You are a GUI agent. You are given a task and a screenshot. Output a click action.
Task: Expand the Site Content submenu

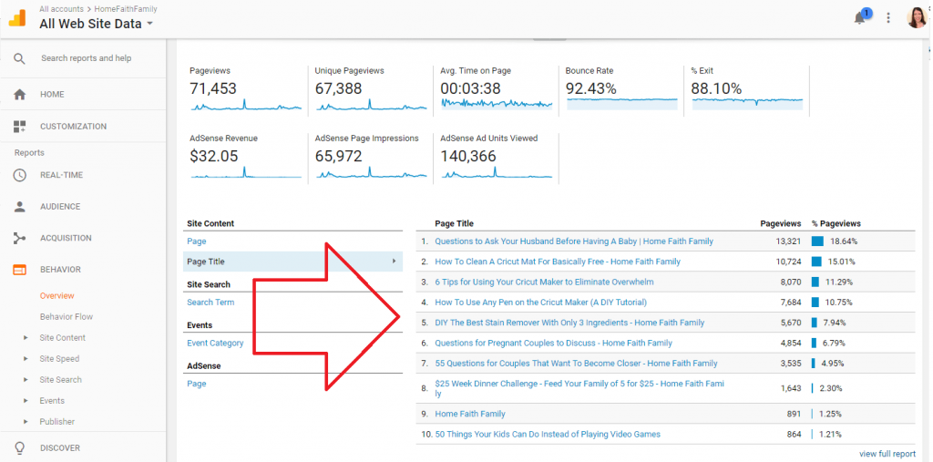click(26, 337)
